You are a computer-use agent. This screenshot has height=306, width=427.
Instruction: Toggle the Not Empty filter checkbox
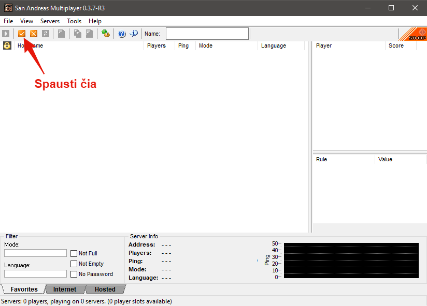(x=74, y=264)
